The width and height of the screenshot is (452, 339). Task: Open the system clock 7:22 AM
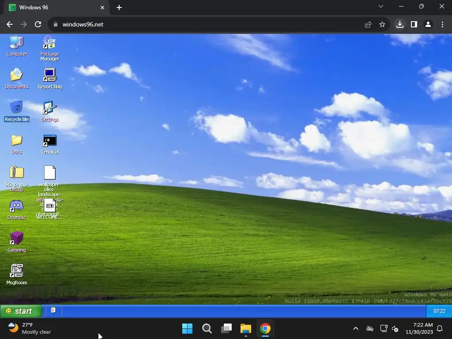(419, 328)
